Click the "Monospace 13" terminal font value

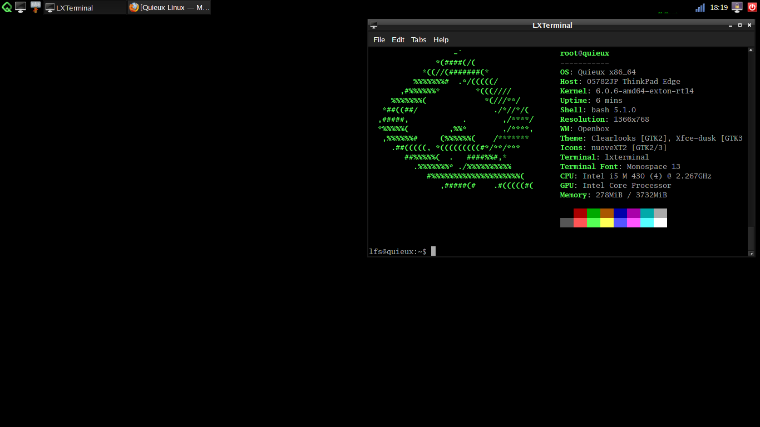point(654,167)
